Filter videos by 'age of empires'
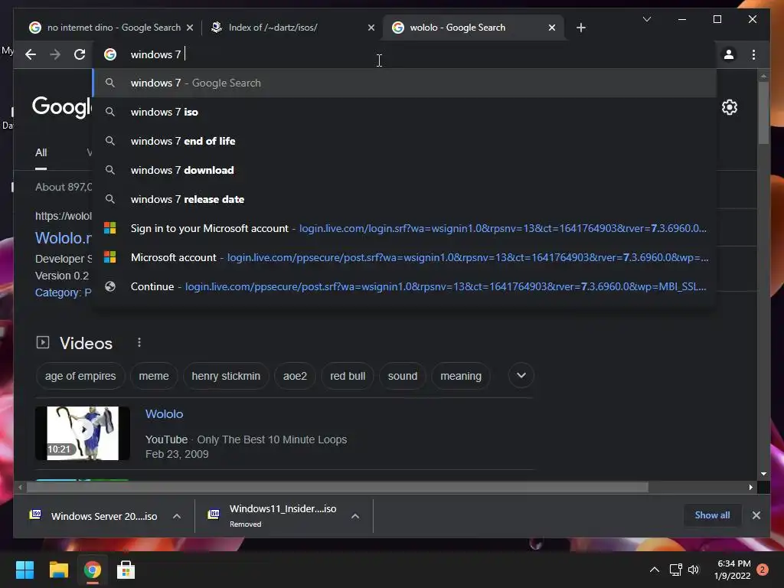784x588 pixels. coord(80,376)
